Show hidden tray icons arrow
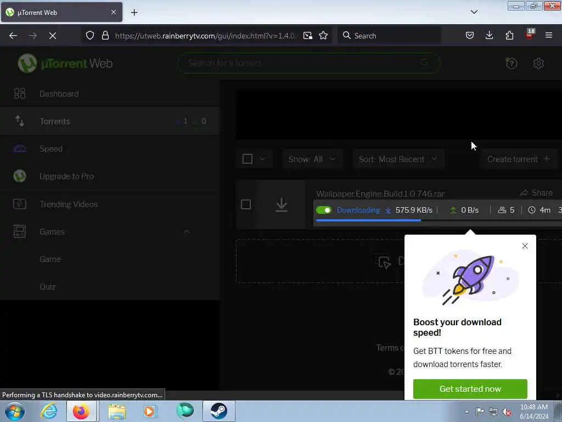Image resolution: width=562 pixels, height=422 pixels. [x=467, y=412]
